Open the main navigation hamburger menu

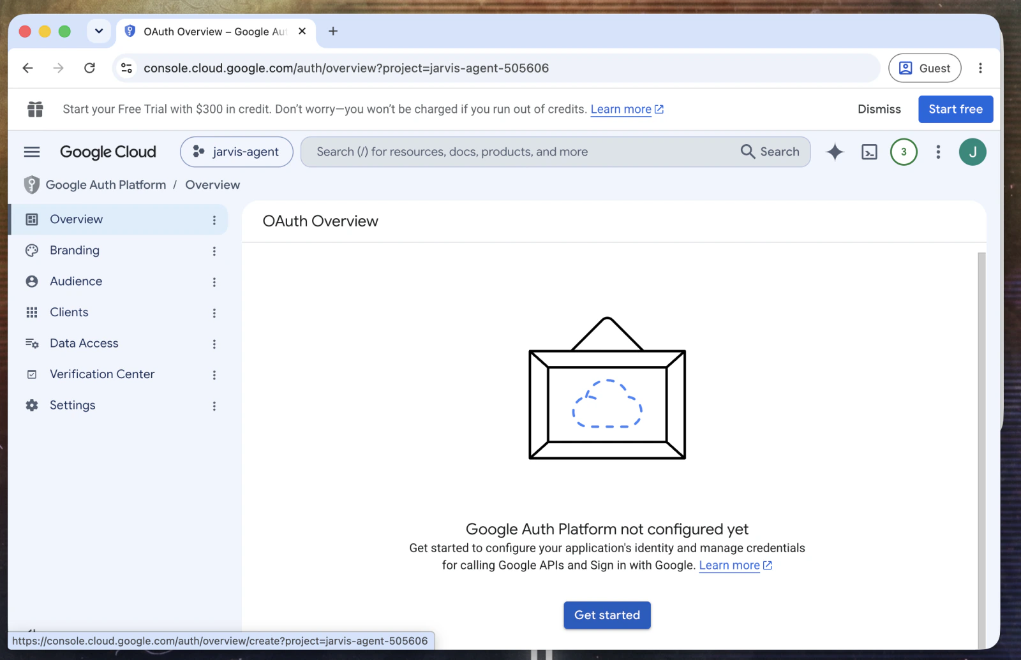(32, 152)
